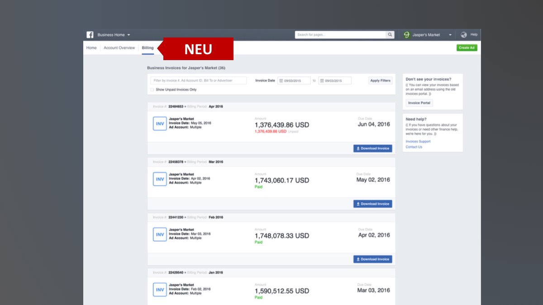Click INV icon for Feb 2016 invoice

pos(160,235)
